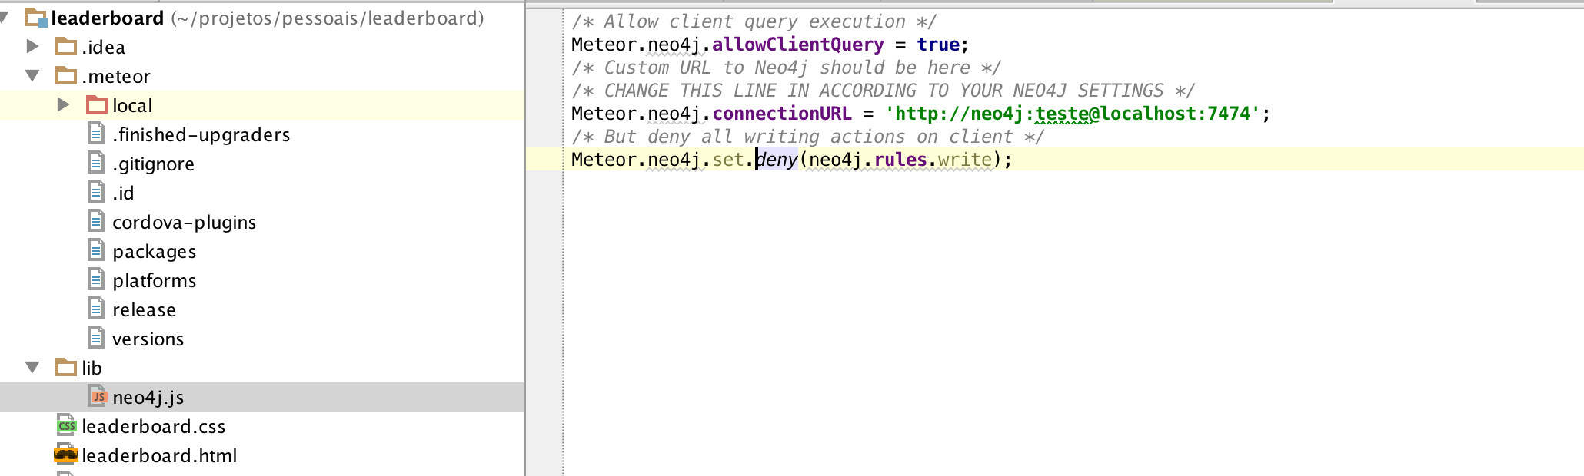The height and width of the screenshot is (476, 1584).
Task: Collapse the lib folder arrow
Action: [x=32, y=368]
